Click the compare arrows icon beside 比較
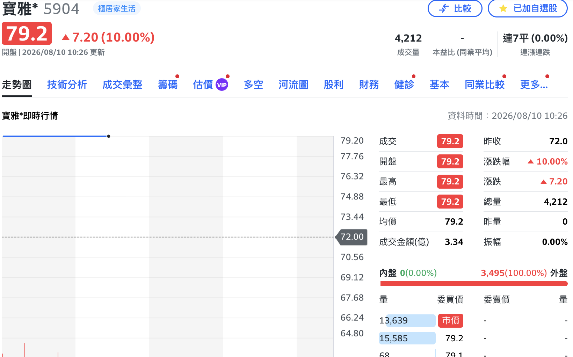Image resolution: width=573 pixels, height=357 pixels. pyautogui.click(x=444, y=8)
